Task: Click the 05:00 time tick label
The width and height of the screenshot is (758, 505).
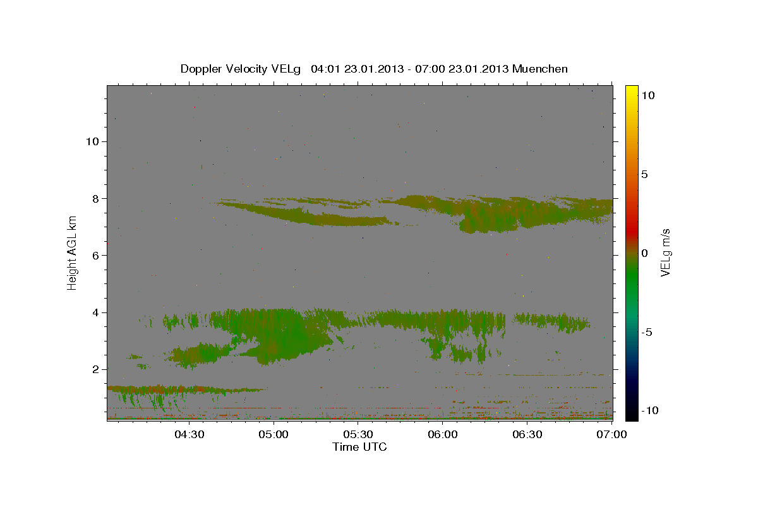Action: pos(274,434)
